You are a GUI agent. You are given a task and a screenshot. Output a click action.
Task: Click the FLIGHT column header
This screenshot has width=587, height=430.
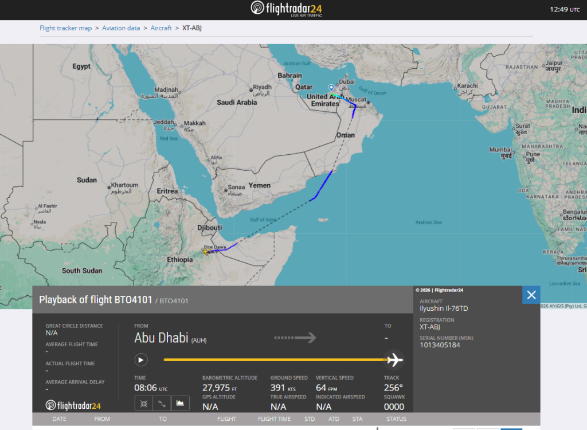(226, 419)
